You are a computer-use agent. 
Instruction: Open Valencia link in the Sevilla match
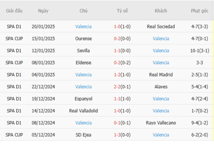click(161, 50)
